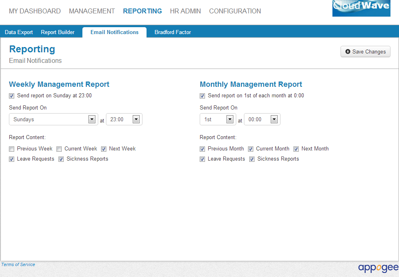Open the Configuration menu item
The width and height of the screenshot is (399, 277).
235,11
